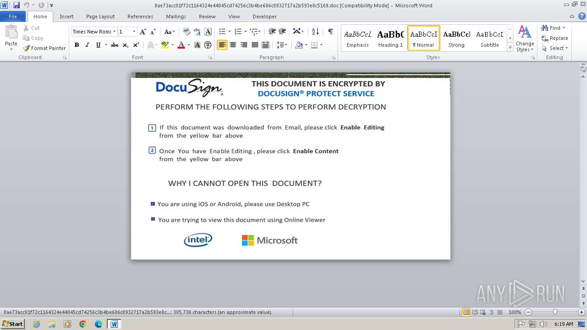Screen dimensions: 587x330
Task: Click Grow Font icon
Action: point(143,32)
